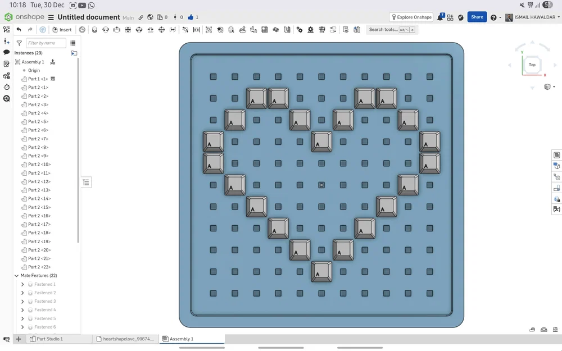Select Part 2 <10> in instances list
The image size is (562, 351).
tap(39, 165)
